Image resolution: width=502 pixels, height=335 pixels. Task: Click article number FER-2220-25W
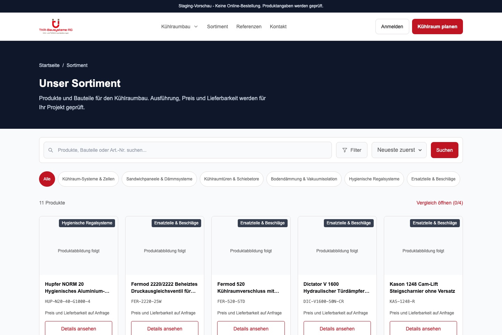click(146, 301)
